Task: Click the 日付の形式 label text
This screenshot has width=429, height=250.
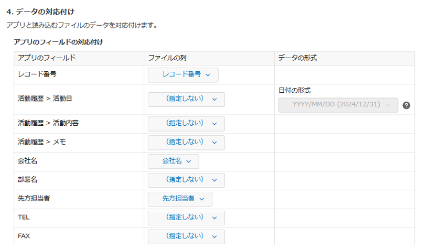Action: (294, 91)
